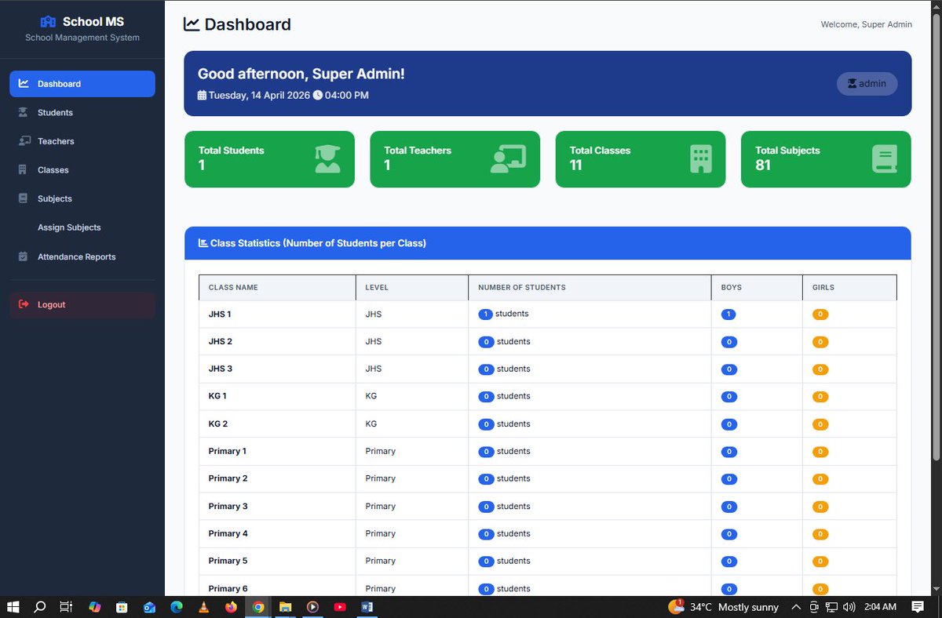Viewport: 942px width, 618px height.
Task: Open Task View on the taskbar
Action: click(x=67, y=607)
